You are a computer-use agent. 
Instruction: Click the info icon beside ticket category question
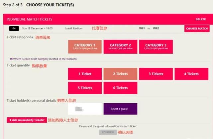pyautogui.click(x=11, y=59)
